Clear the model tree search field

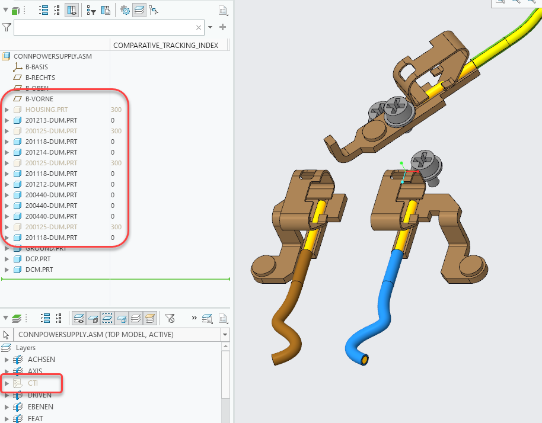(x=199, y=28)
